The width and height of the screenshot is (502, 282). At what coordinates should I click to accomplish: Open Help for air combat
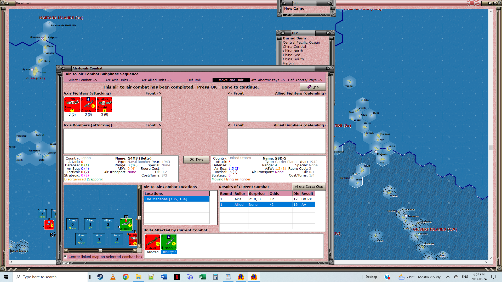click(x=313, y=87)
